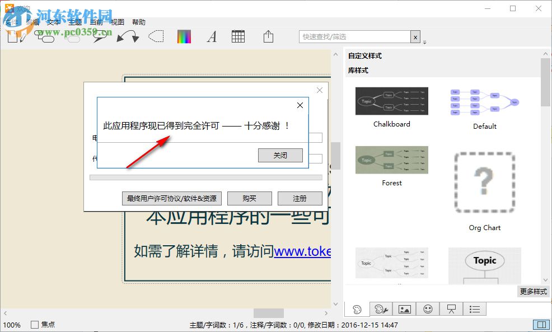
Task: Click the 关闭 button in the license dialog
Action: 280,155
